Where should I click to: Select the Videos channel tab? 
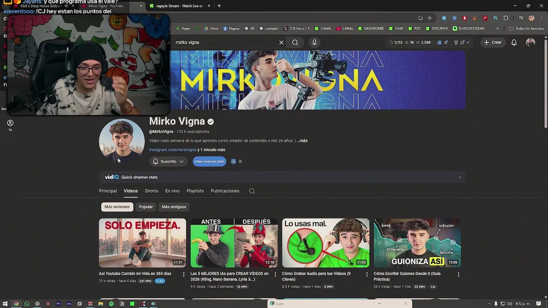click(131, 191)
